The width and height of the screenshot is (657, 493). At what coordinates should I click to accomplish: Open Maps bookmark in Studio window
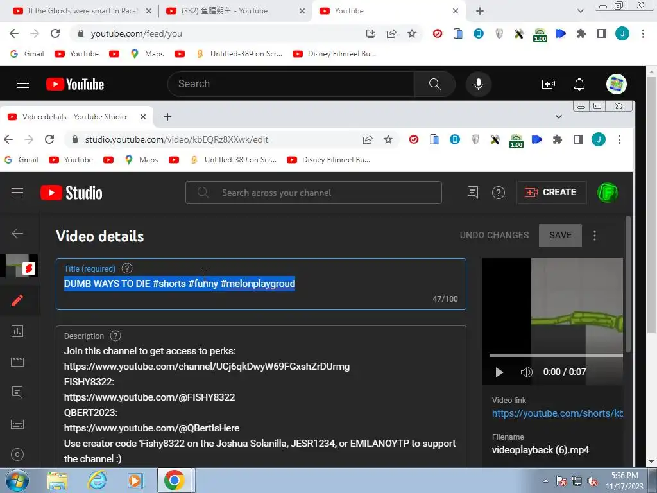coord(141,160)
